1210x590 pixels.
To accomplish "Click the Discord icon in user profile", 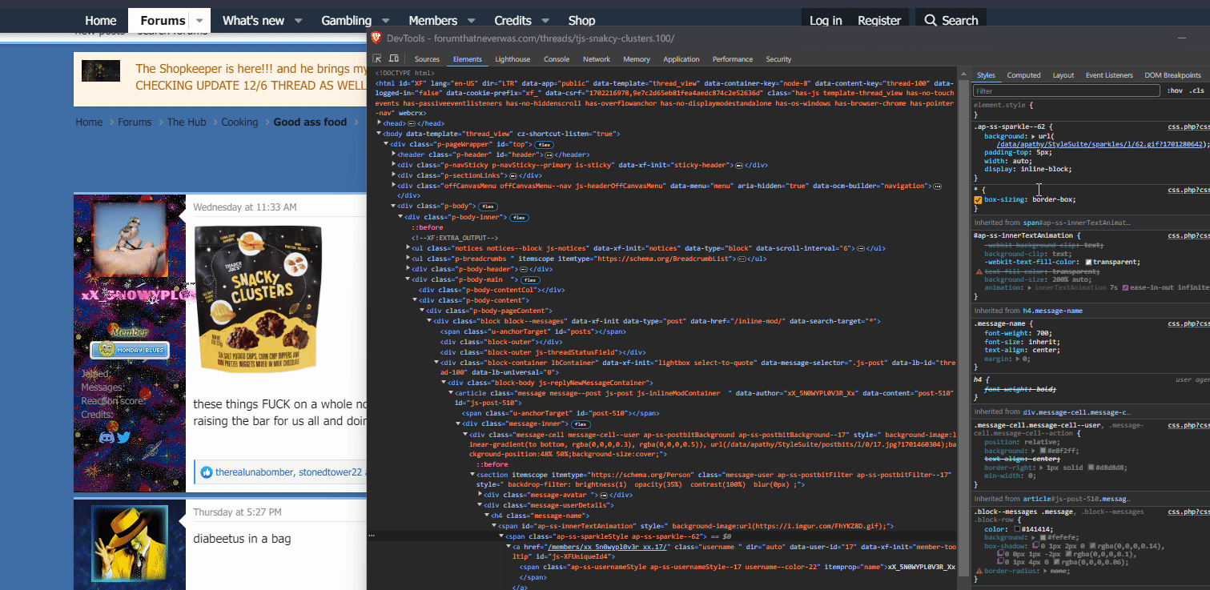I will (x=107, y=437).
